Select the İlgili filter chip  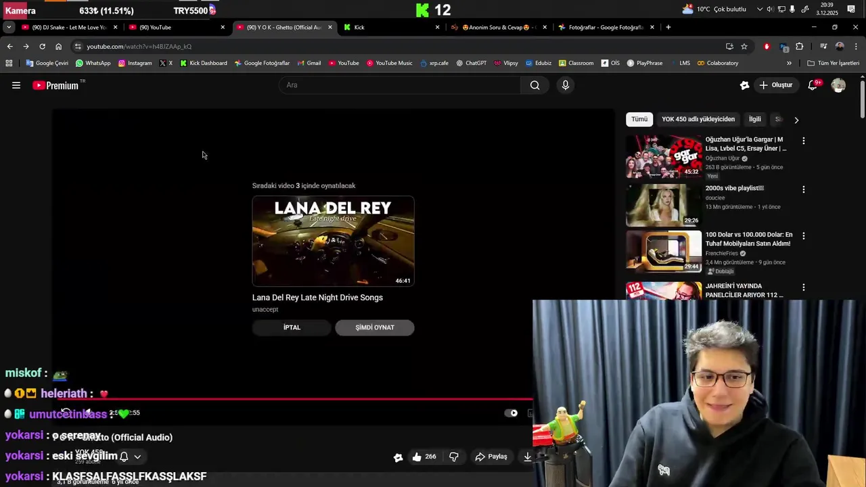755,119
